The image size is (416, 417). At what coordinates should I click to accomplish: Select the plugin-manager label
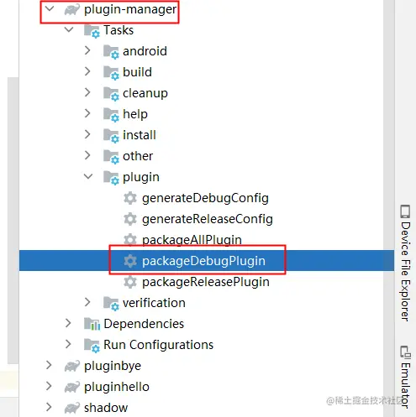pyautogui.click(x=130, y=9)
